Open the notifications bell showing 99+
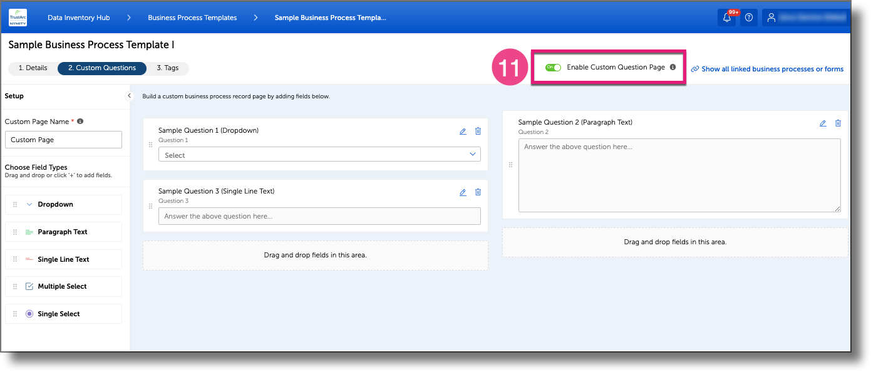The width and height of the screenshot is (871, 372). [x=727, y=17]
